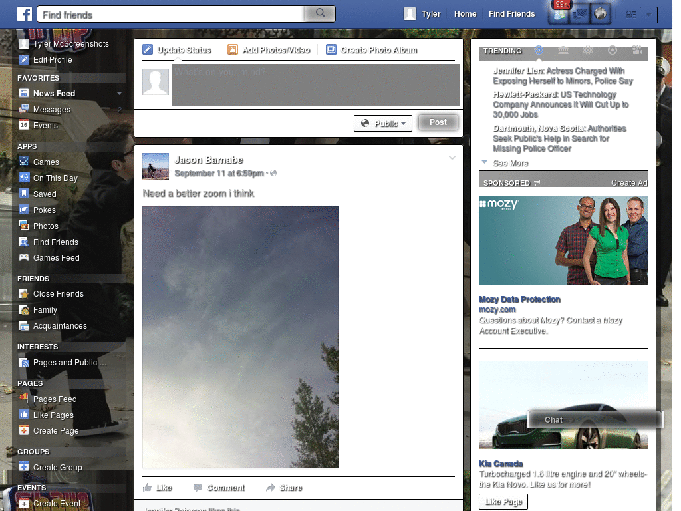
Task: Click the What's on your mind box
Action: pyautogui.click(x=316, y=85)
